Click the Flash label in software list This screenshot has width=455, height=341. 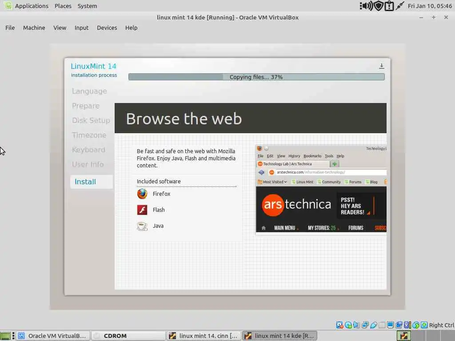click(159, 210)
